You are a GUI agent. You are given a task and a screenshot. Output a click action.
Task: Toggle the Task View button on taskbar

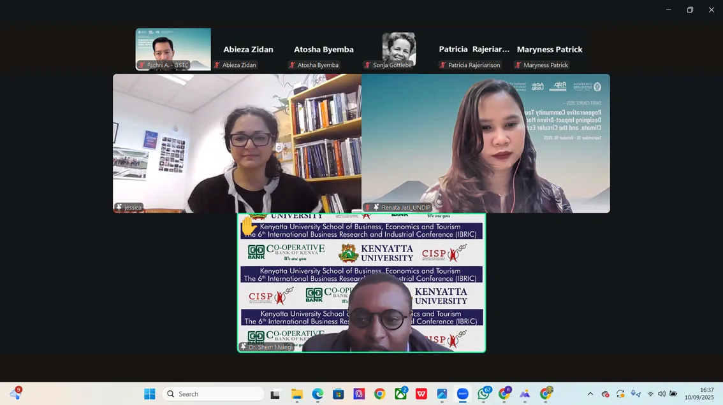pyautogui.click(x=275, y=394)
